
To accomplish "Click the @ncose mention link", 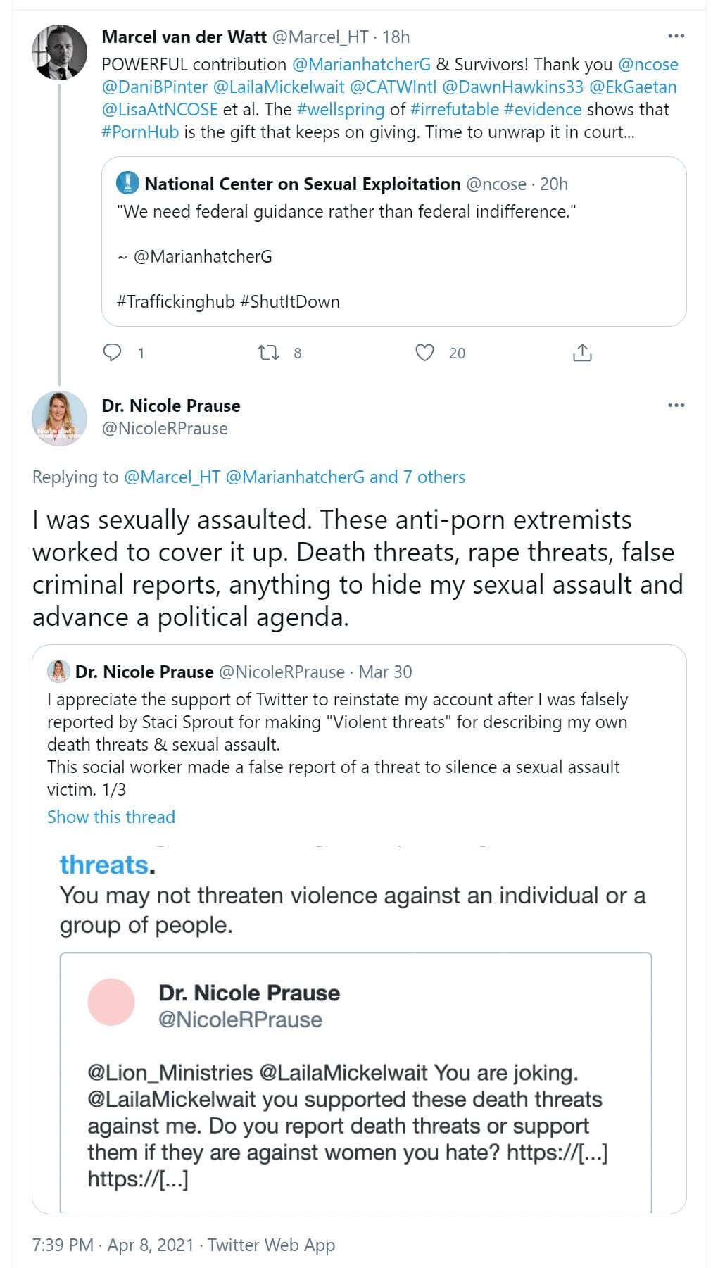I will [648, 64].
